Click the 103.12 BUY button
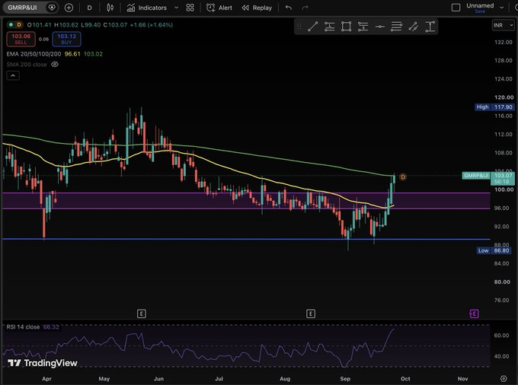518x385 pixels. pos(66,39)
